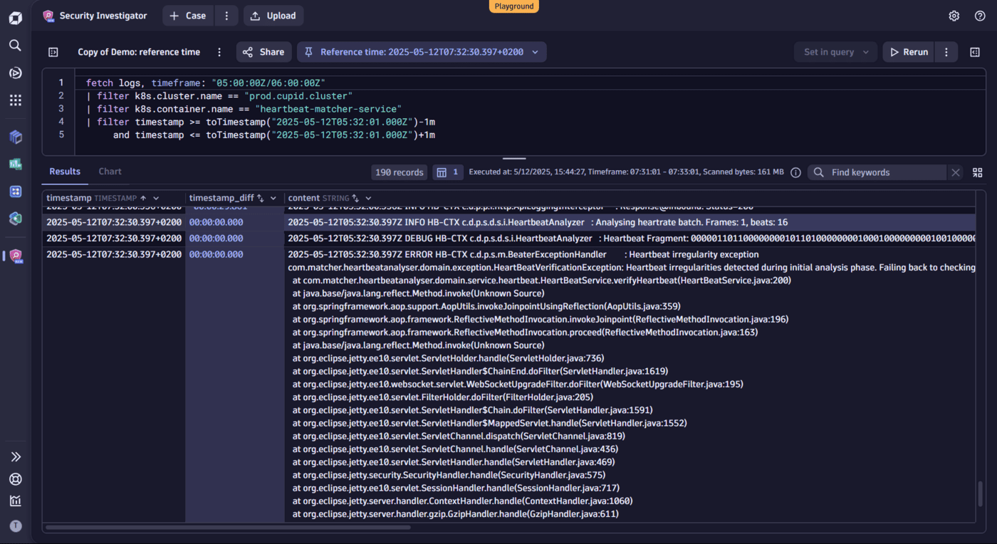
Task: Open the Set in query dropdown
Action: click(x=835, y=51)
